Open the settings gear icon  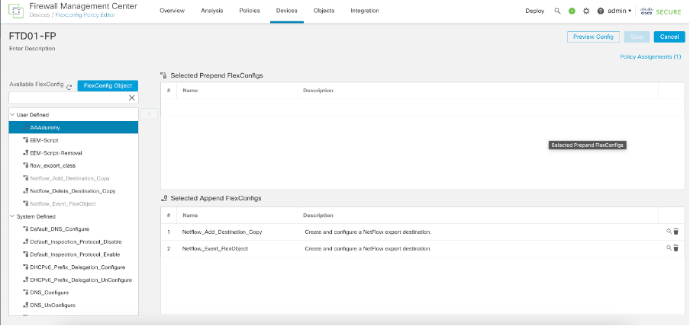pos(586,11)
